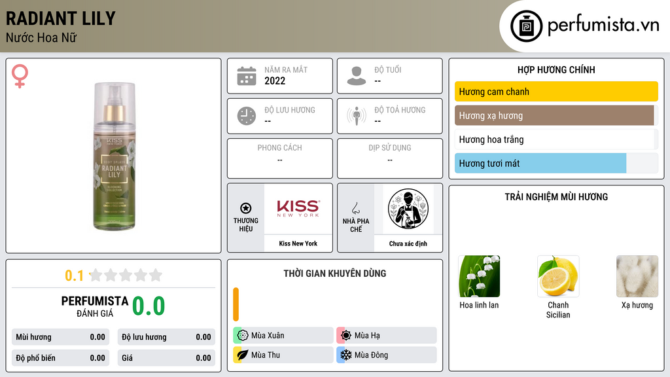Click the snowflake icon for Mùa Đông
Viewport: 670px width, 377px height.
tap(345, 355)
